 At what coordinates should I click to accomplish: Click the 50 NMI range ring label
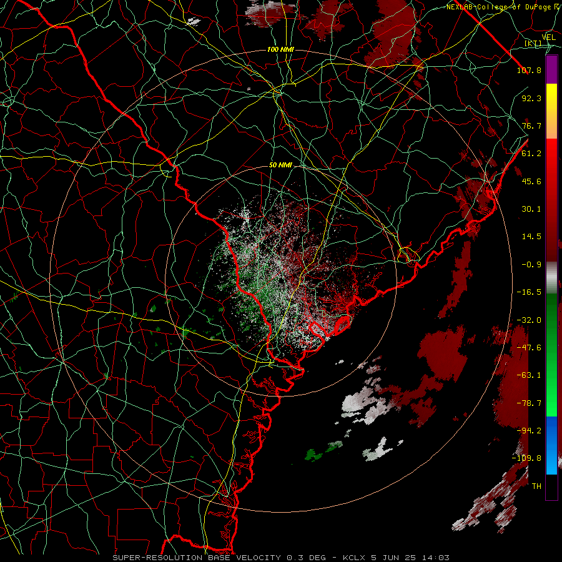pyautogui.click(x=280, y=165)
